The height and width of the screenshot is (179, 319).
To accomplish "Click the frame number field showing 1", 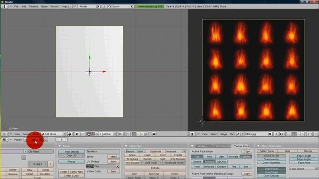I will tap(61, 140).
